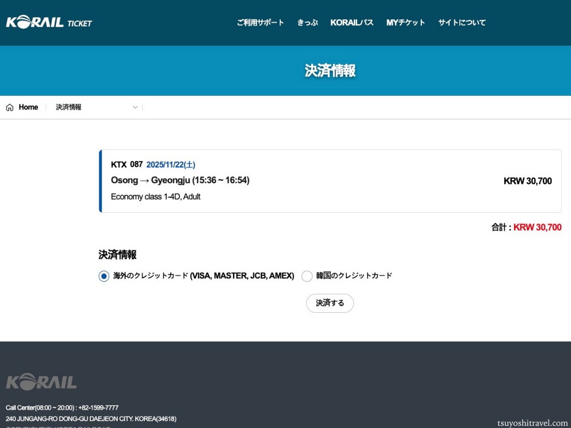Open the きっぷ menu item
Viewport: 571px width, 428px height.
(x=307, y=23)
